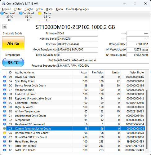
Task: Click CrystalDiskInfo app icon in title bar
Action: click(x=4, y=3)
